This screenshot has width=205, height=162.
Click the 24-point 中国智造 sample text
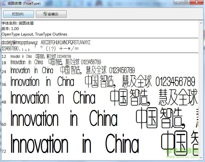[70, 70]
